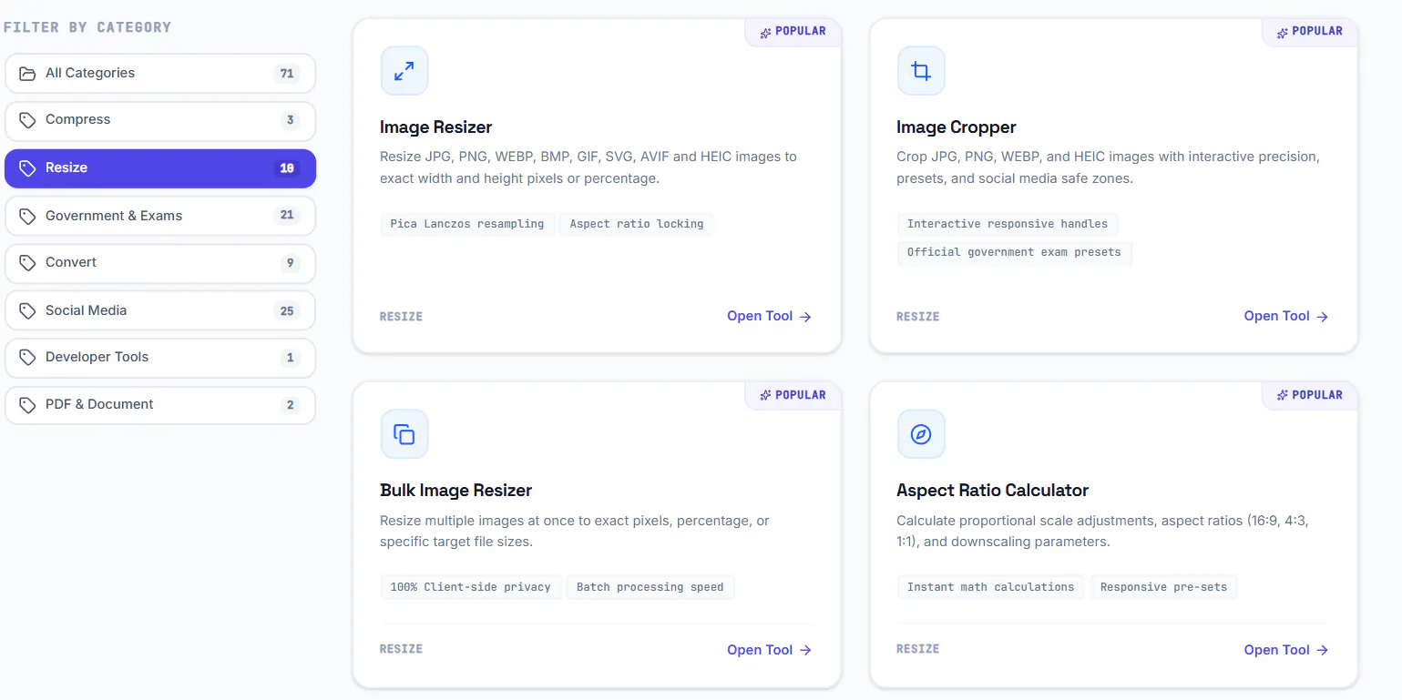
Task: Click the 3 count badge on Compress
Action: 291,120
